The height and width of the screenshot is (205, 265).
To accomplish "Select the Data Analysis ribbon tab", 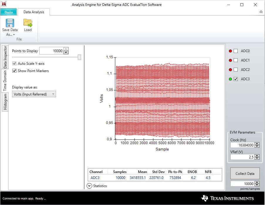I will [x=34, y=12].
